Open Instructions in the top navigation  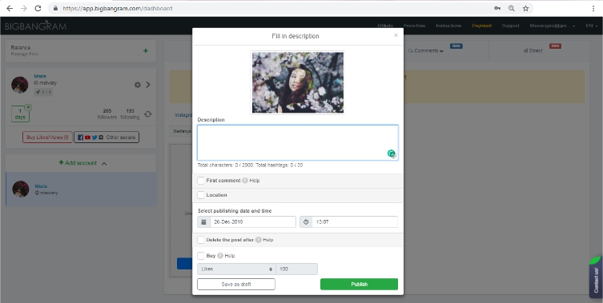[x=448, y=26]
